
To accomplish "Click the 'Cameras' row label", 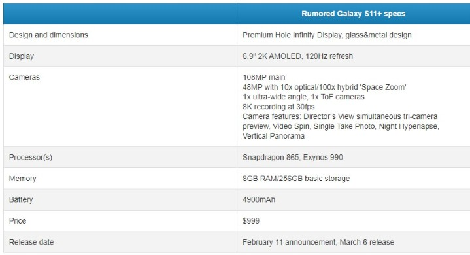I will click(x=24, y=77).
